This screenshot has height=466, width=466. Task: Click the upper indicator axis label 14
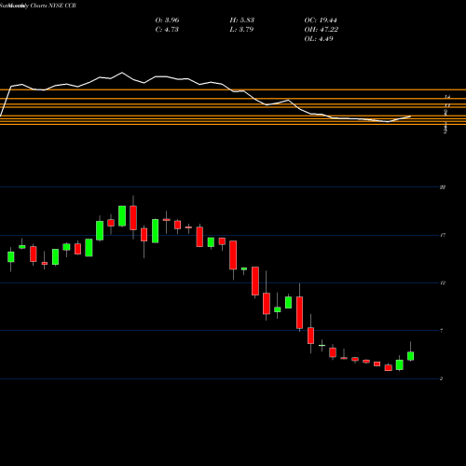447,97
